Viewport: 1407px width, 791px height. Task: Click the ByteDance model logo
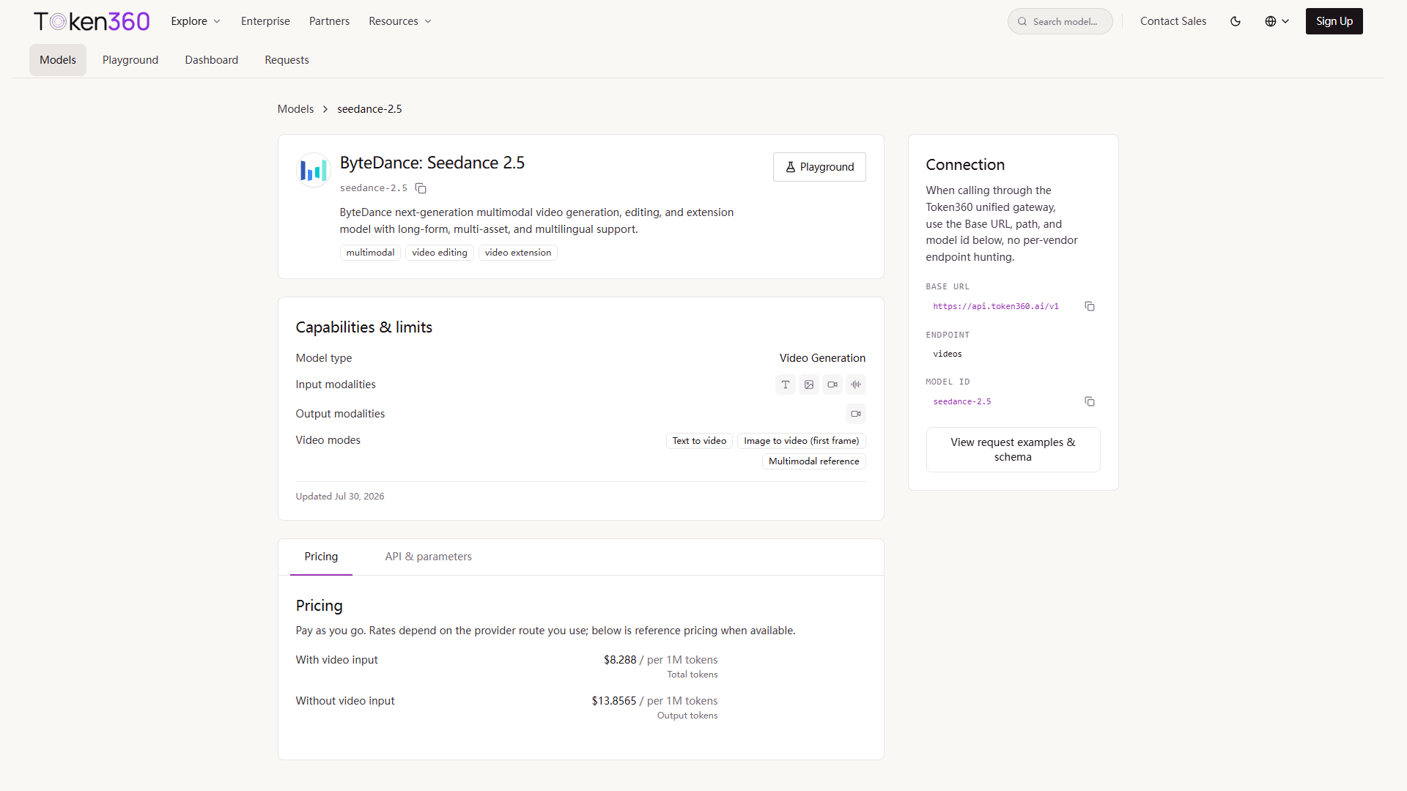(x=313, y=170)
